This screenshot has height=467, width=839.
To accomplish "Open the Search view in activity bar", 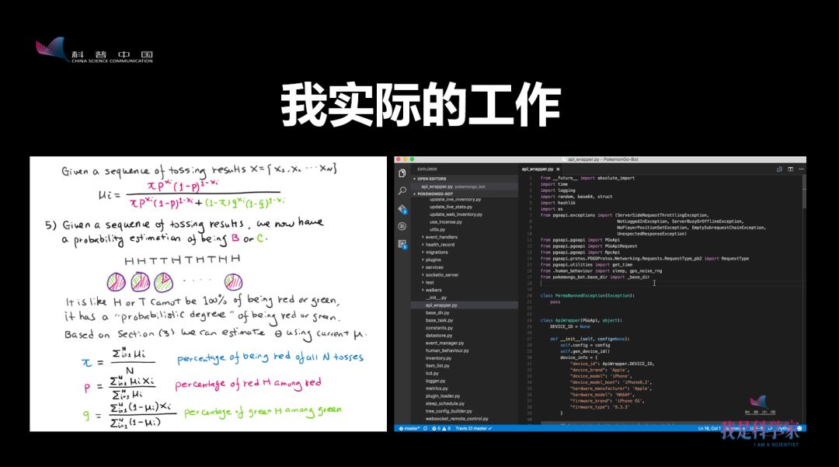I will pos(402,190).
